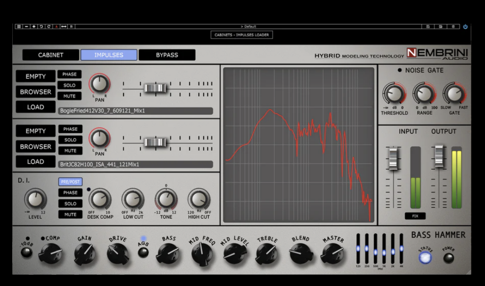Click LOAD for the BritJC82H100 impulse
This screenshot has width=485, height=286.
[x=35, y=162]
